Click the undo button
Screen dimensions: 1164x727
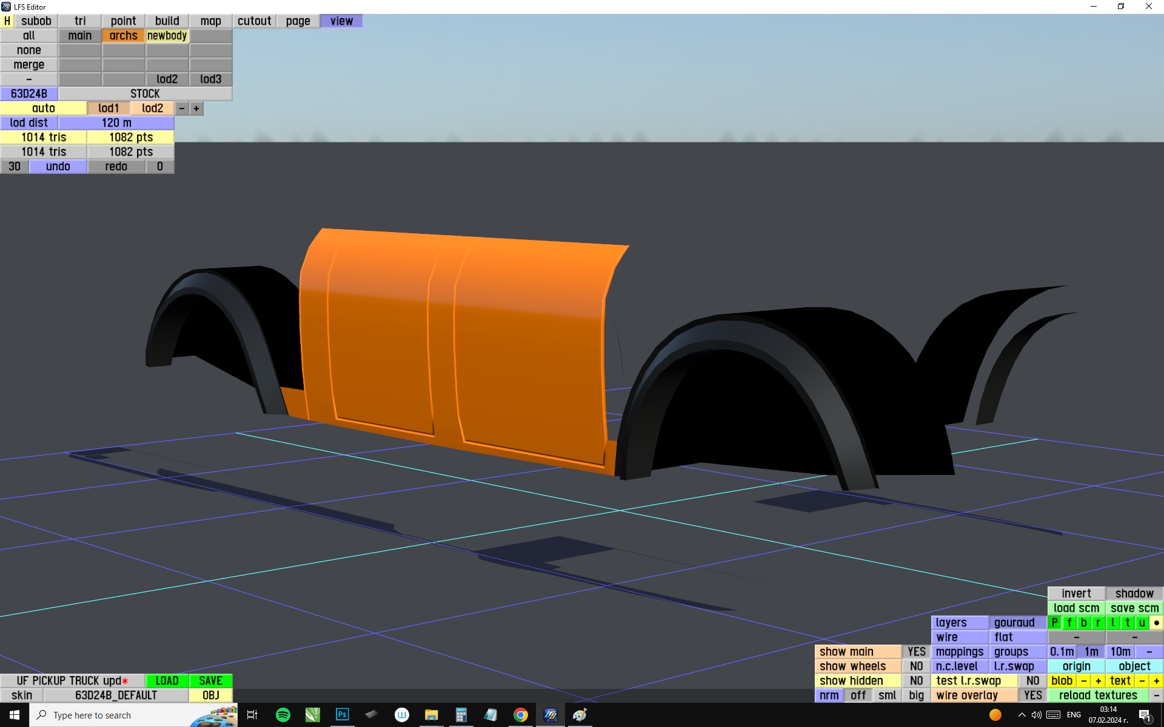click(58, 166)
